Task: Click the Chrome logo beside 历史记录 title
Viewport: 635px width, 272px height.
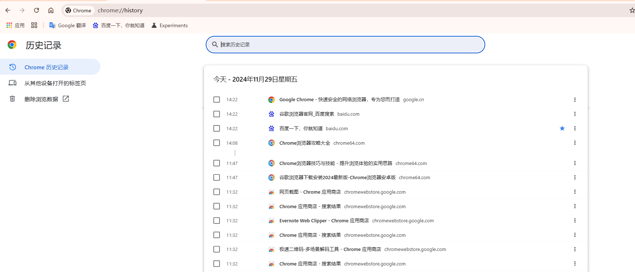Action: (x=12, y=45)
